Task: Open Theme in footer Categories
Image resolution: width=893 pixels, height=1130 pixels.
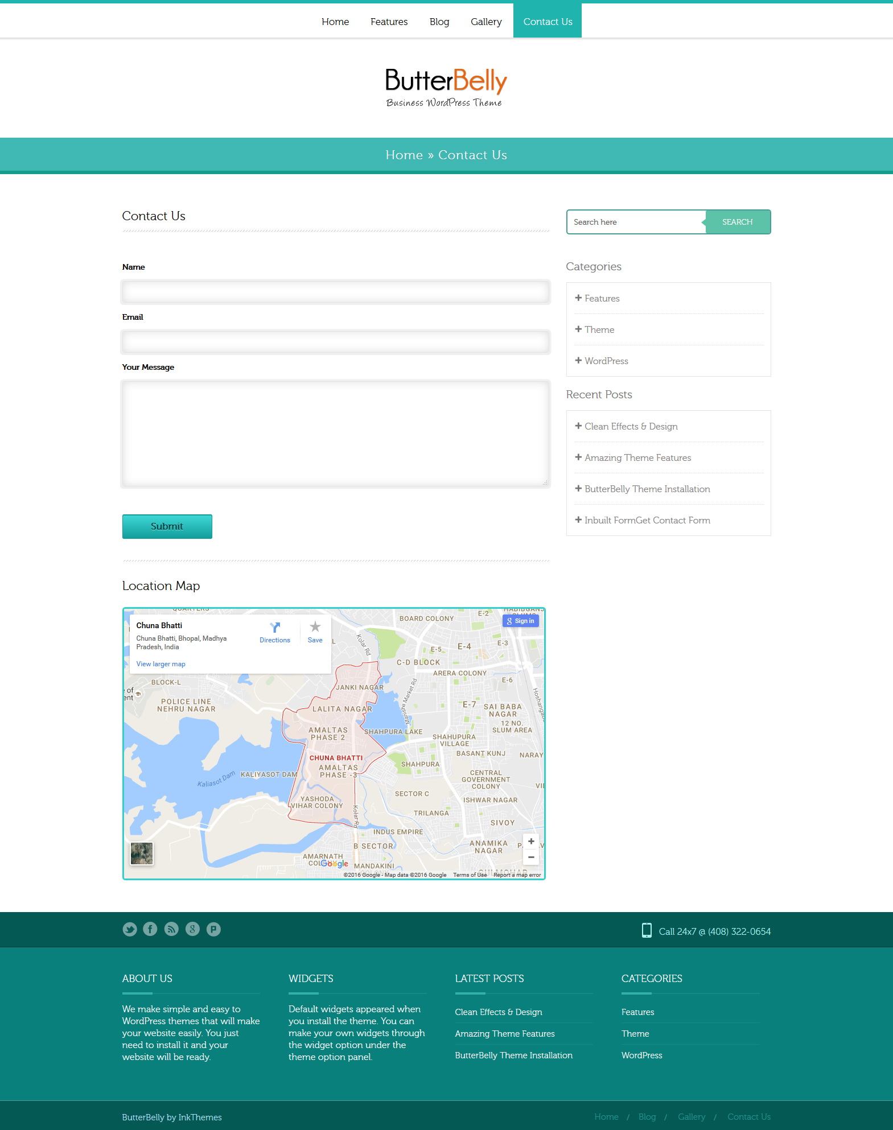Action: click(x=635, y=1033)
